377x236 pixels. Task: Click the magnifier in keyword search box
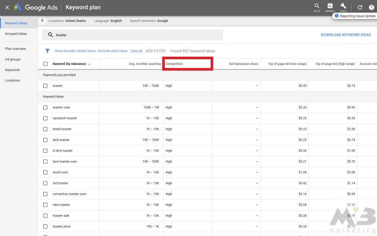(x=50, y=35)
